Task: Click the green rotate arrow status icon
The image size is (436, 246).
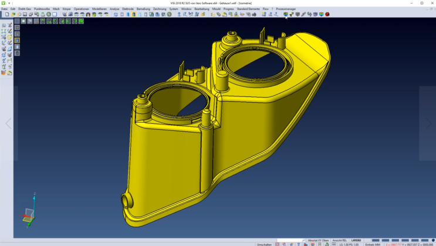Action: tap(327, 244)
